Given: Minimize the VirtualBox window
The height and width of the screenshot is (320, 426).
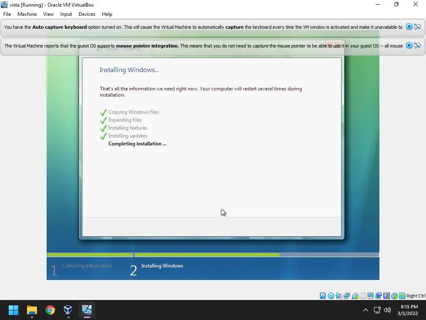Looking at the screenshot, I should point(378,4).
